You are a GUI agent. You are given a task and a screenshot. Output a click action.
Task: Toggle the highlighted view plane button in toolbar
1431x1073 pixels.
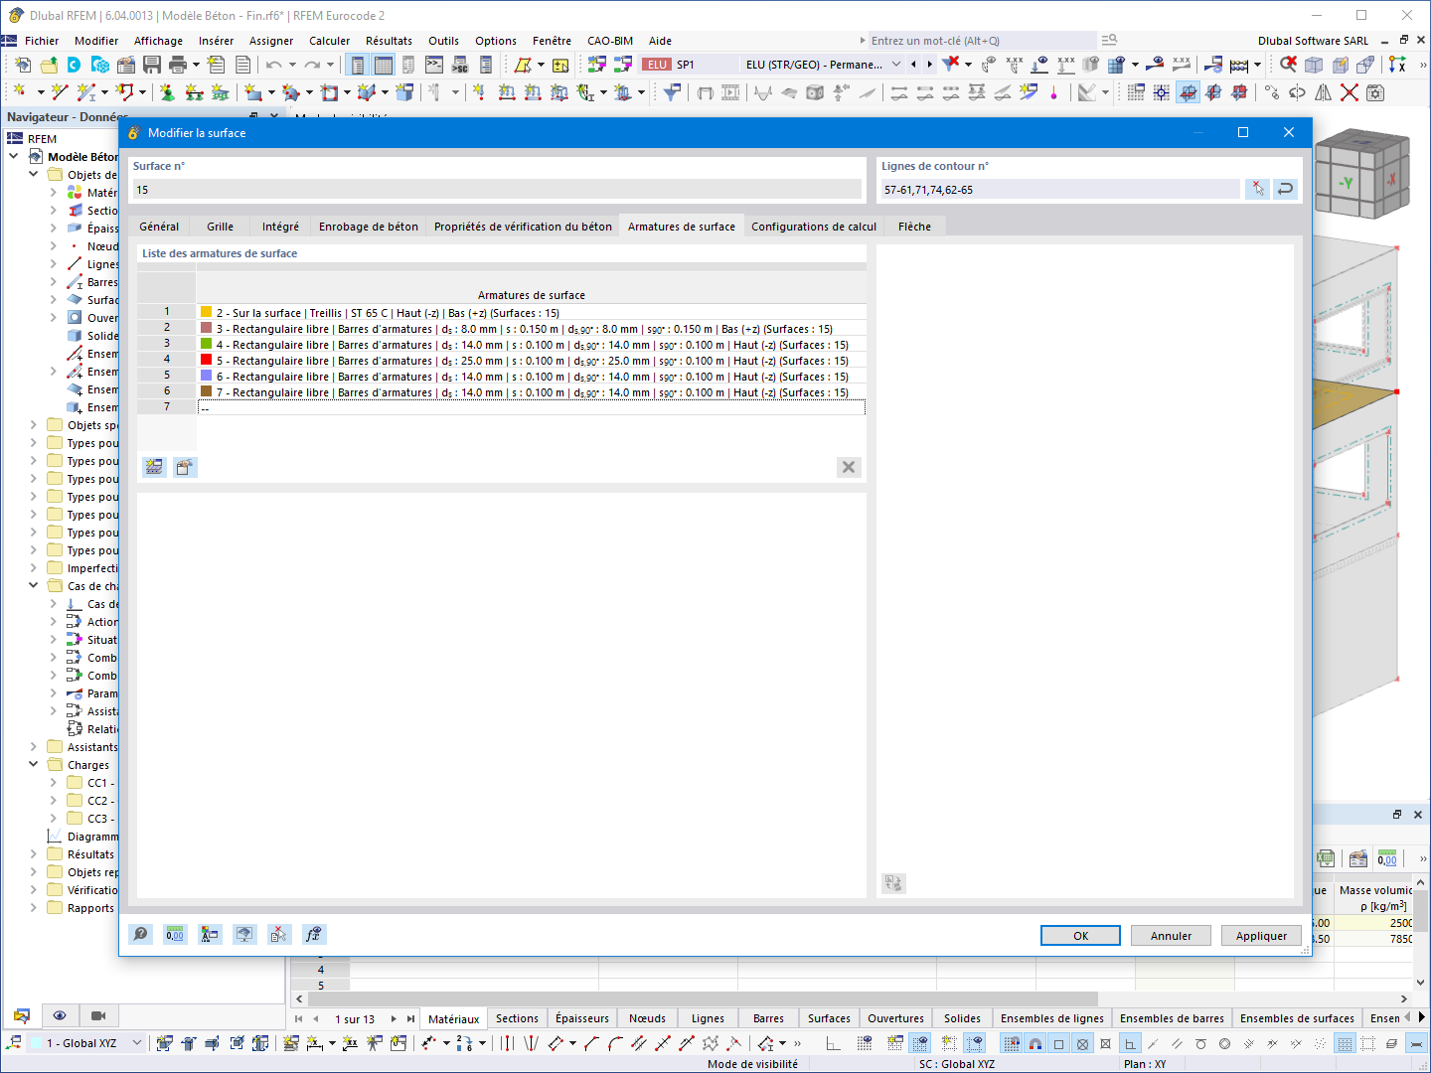point(1189,92)
